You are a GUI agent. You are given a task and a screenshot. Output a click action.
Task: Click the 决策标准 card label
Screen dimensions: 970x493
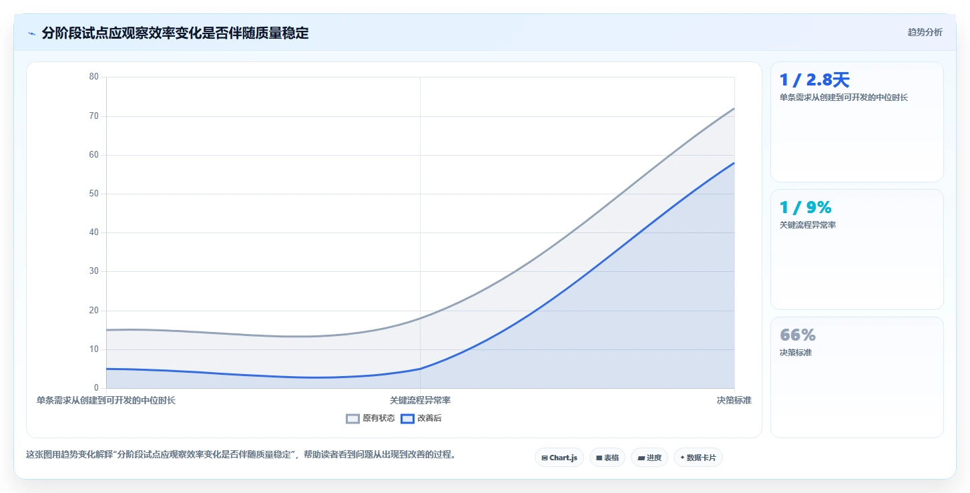[796, 353]
